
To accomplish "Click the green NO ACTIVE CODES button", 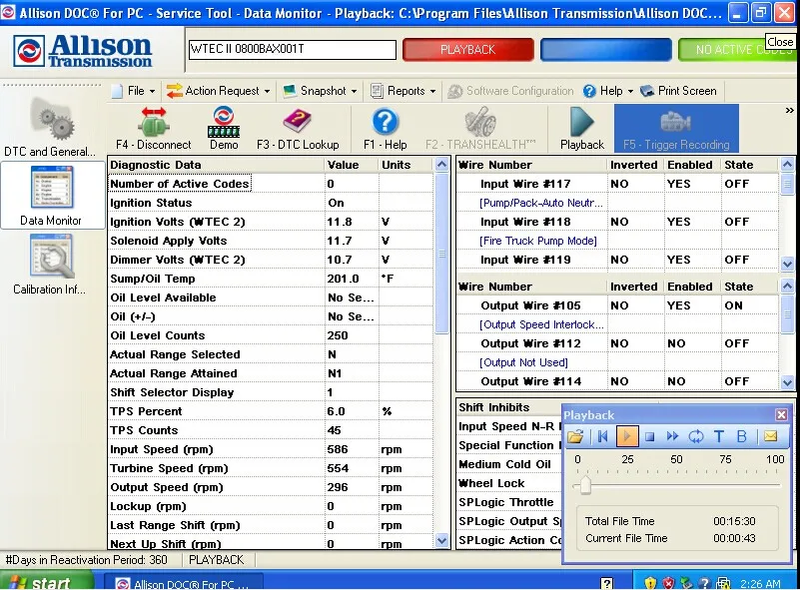I will pos(738,50).
